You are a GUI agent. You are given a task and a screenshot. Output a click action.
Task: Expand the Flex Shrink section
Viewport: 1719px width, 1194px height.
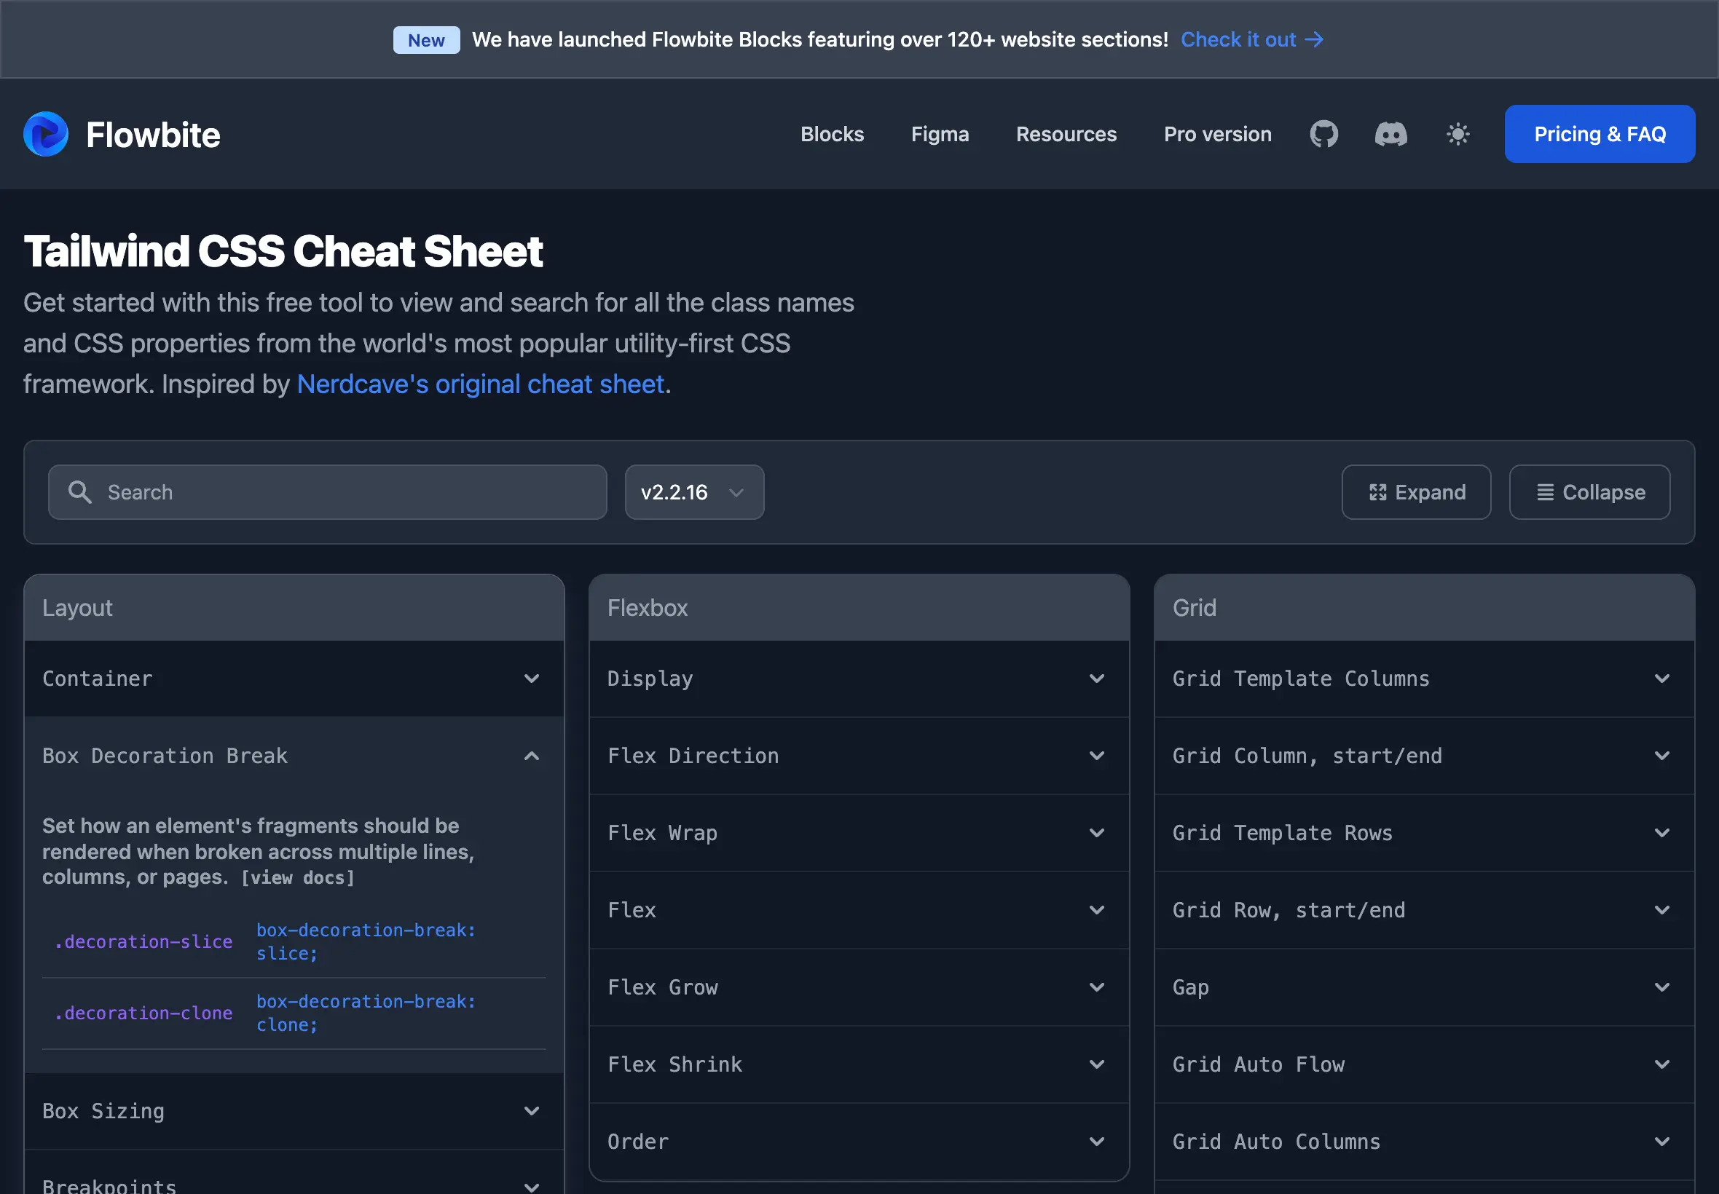(x=858, y=1064)
